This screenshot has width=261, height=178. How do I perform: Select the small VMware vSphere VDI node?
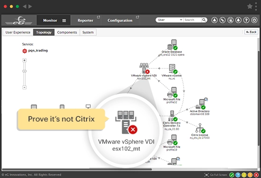click(x=144, y=68)
